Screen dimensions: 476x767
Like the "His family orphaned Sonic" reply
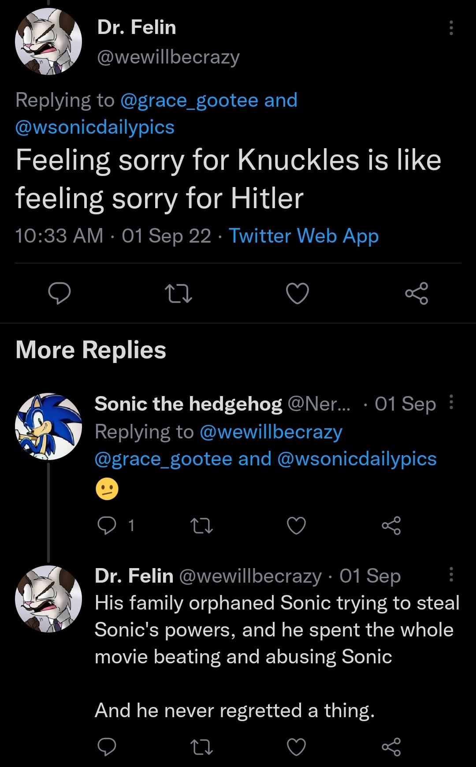pyautogui.click(x=296, y=747)
